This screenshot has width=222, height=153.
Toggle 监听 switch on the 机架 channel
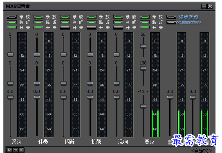(x=92, y=22)
